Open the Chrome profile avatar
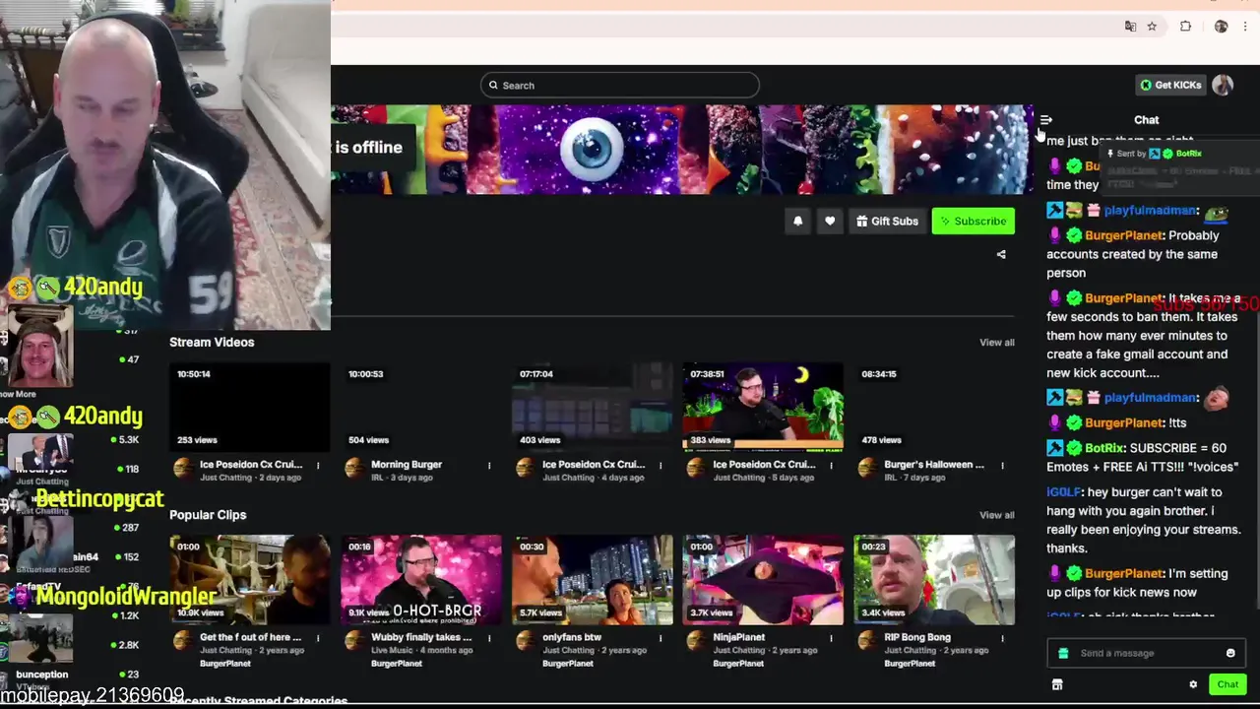Screen dimensions: 1260x709 (1221, 27)
